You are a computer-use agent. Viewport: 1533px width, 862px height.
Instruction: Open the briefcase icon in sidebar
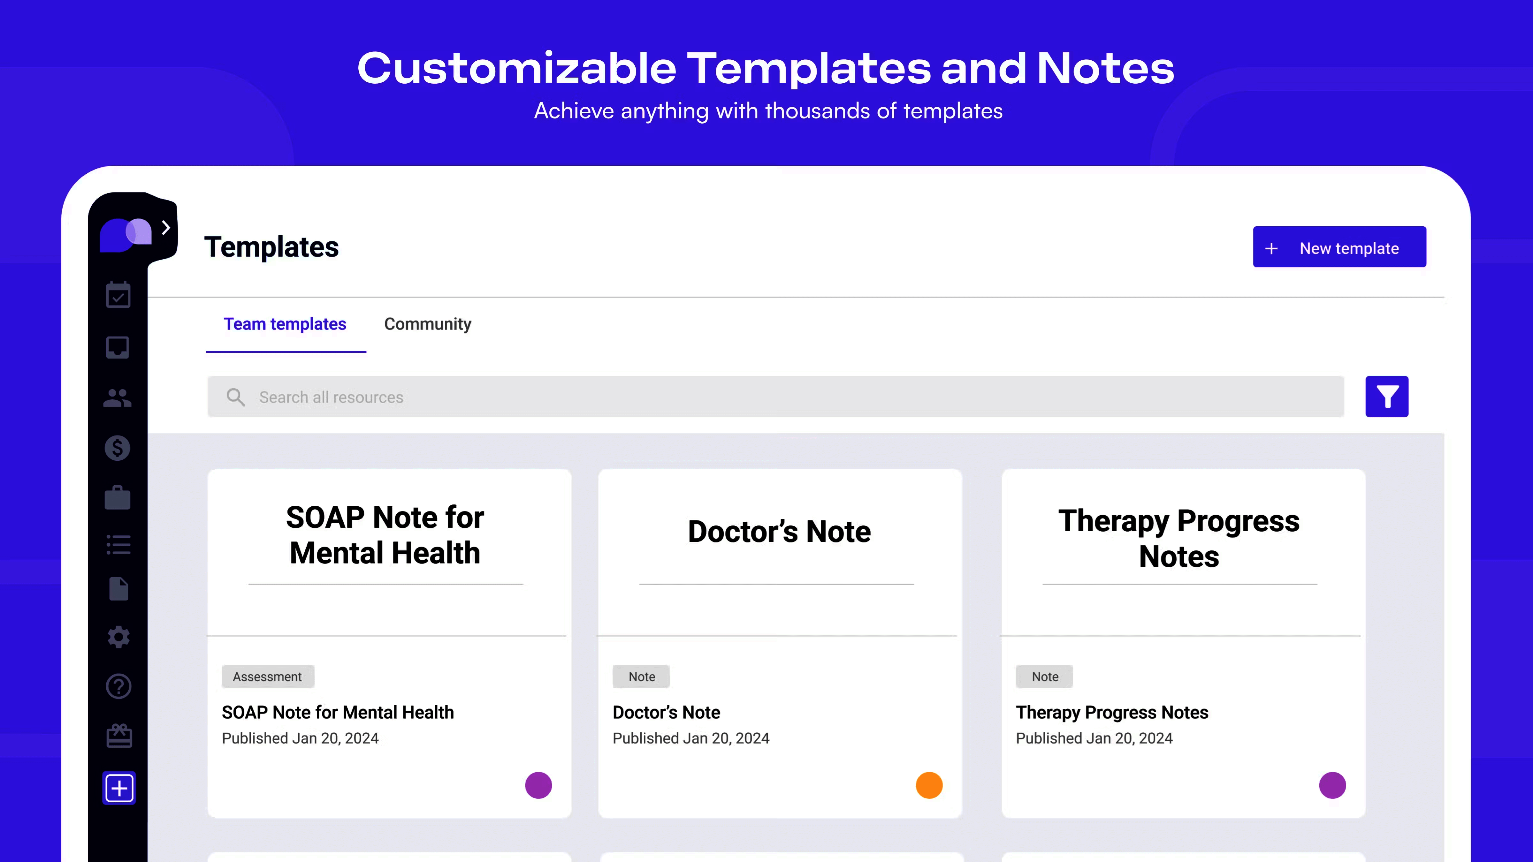tap(118, 498)
